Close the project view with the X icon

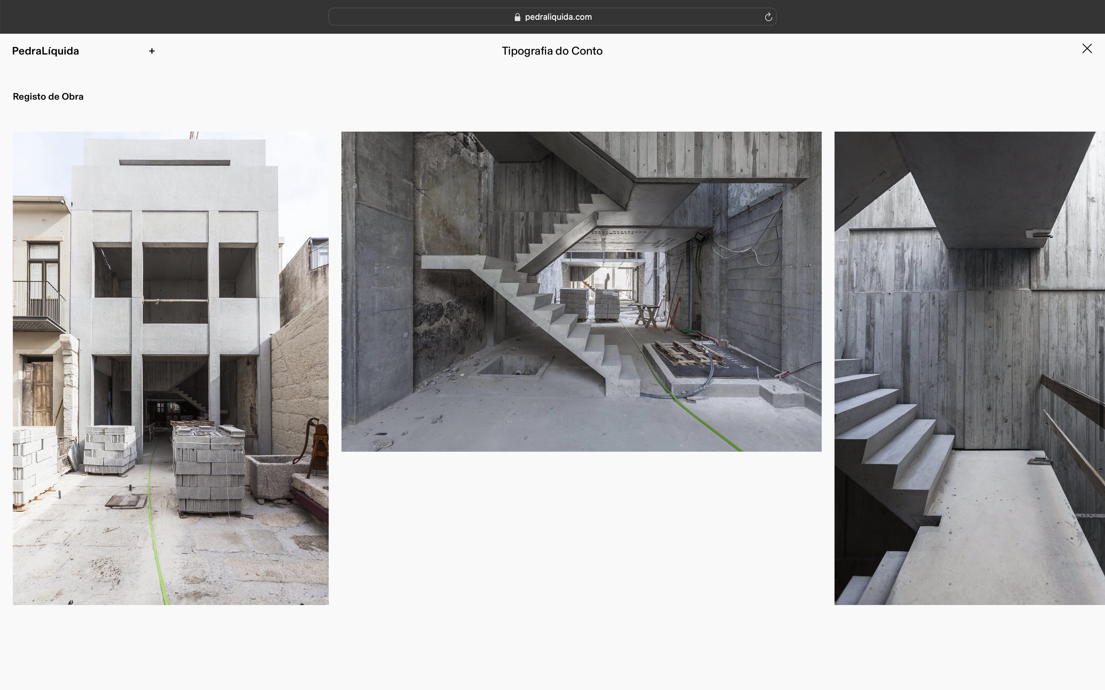coord(1087,49)
